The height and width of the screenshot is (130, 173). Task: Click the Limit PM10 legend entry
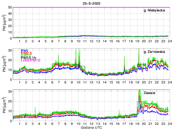(31, 60)
